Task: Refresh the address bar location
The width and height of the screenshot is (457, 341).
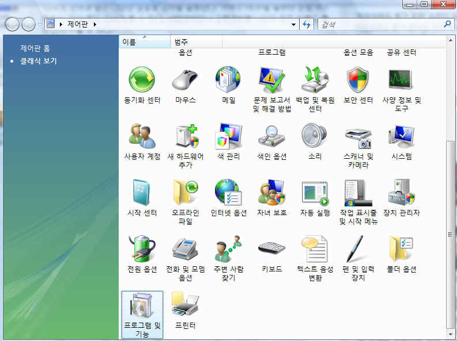Action: (x=307, y=24)
